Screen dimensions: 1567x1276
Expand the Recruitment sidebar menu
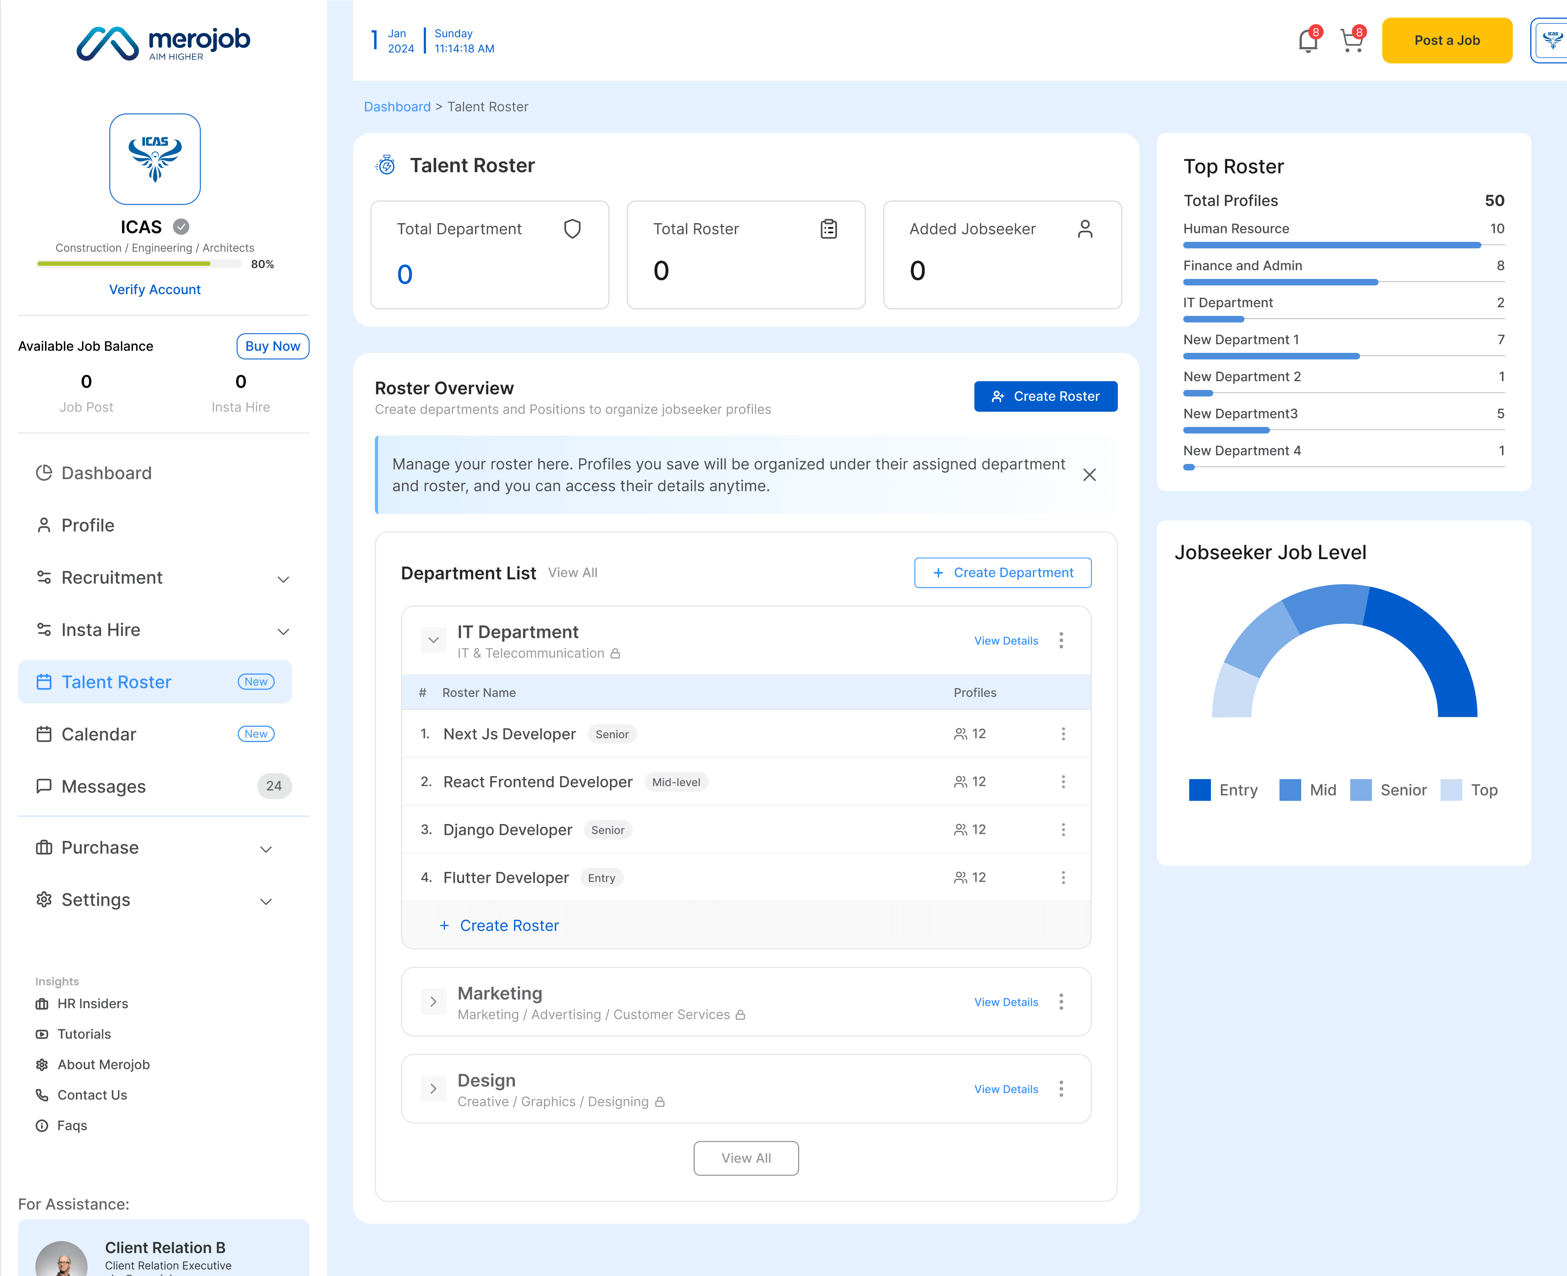[283, 578]
